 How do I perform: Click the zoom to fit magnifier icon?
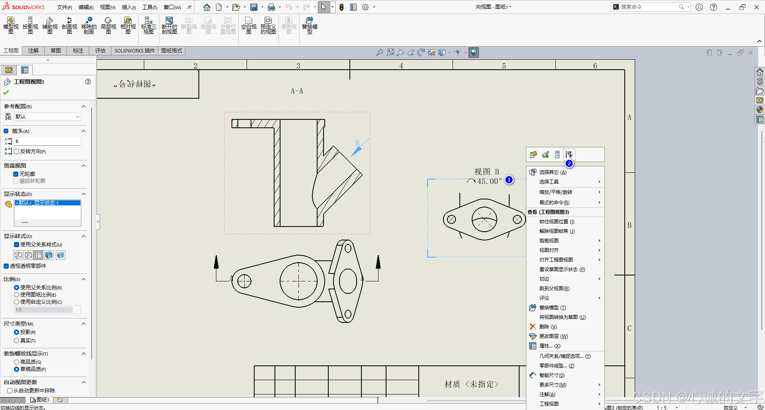click(390, 53)
